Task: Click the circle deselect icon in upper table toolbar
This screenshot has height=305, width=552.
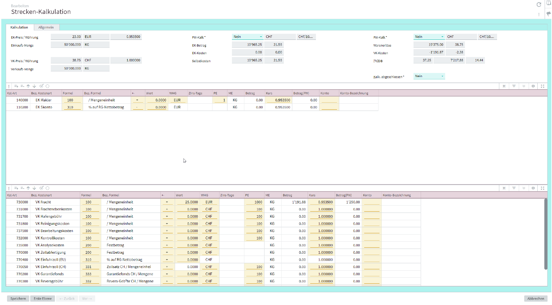Action: coord(47,86)
